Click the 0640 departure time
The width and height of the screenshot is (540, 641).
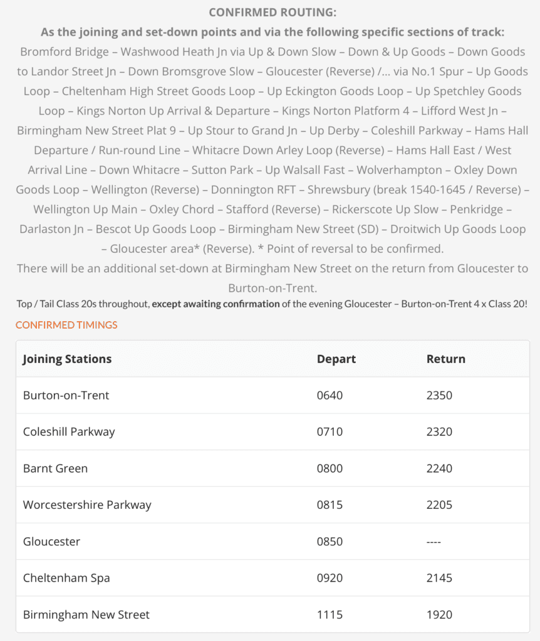(330, 395)
